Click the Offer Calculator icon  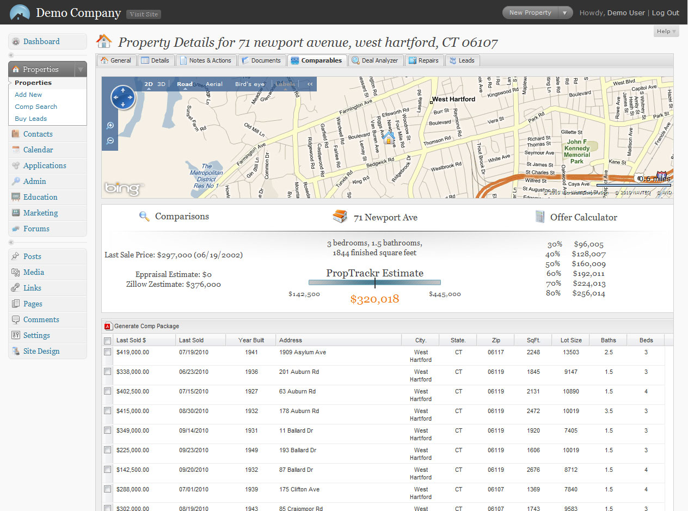click(540, 217)
